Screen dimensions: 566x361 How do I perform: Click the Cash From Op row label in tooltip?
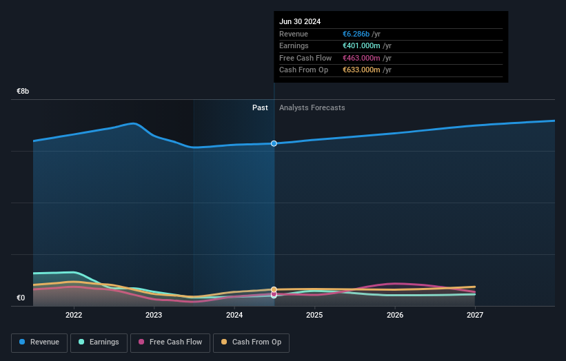[303, 70]
